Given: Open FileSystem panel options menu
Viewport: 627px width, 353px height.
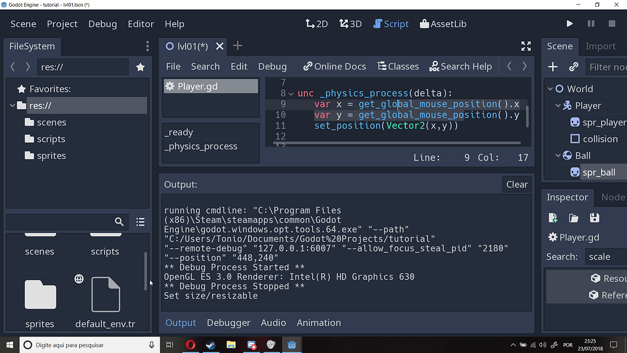Looking at the screenshot, I should pyautogui.click(x=148, y=46).
